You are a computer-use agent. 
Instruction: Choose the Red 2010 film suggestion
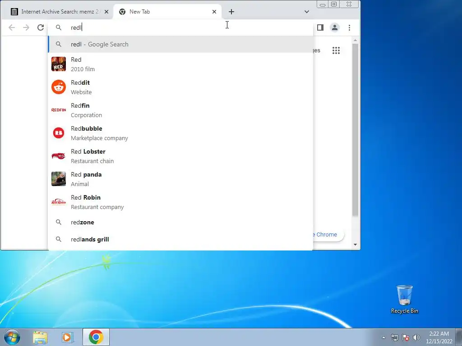click(x=180, y=64)
